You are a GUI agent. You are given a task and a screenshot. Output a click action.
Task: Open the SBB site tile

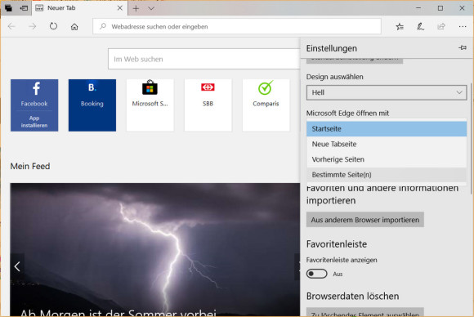click(208, 105)
